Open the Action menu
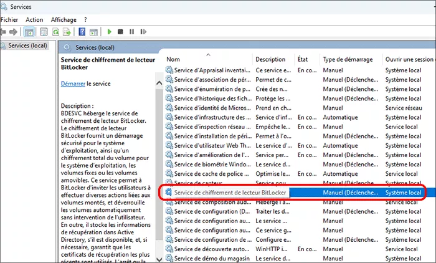This screenshot has height=263, width=436. point(34,20)
